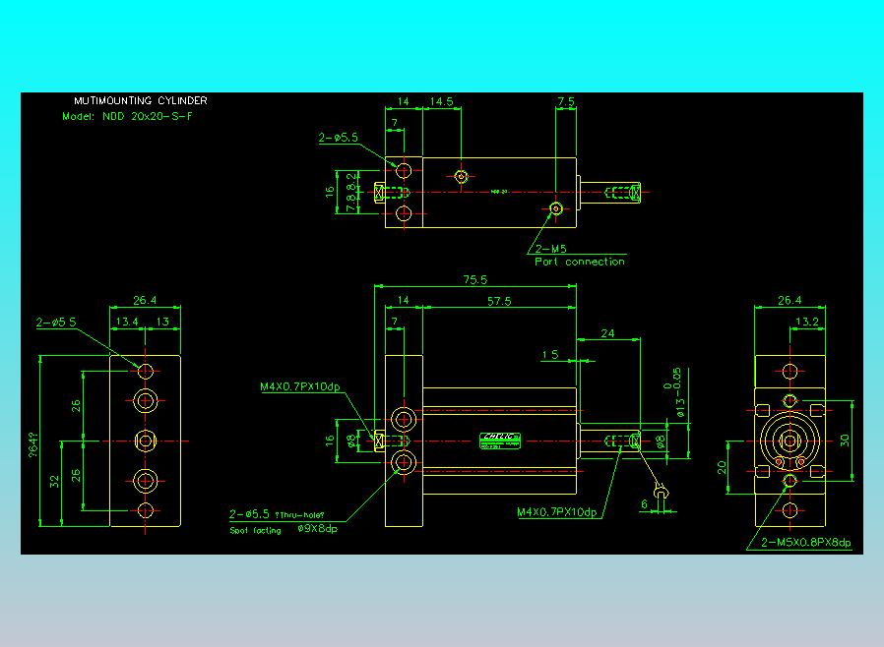The image size is (884, 647).
Task: Select the Model NDD 20x20-S-F label
Action: point(127,117)
